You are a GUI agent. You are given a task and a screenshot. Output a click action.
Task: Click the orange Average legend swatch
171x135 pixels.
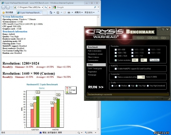[x=67, y=90]
